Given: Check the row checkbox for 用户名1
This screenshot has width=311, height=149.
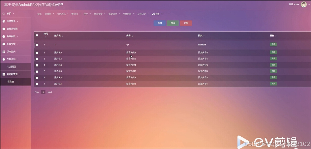Looking at the screenshot, I should [x=37, y=83].
